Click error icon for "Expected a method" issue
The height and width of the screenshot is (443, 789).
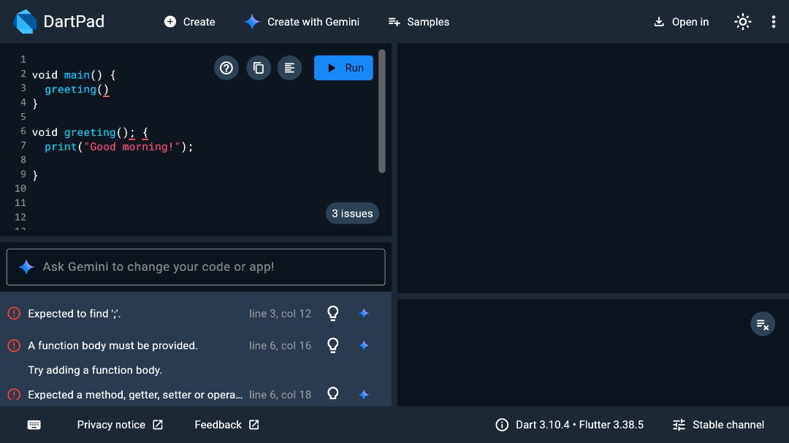[x=14, y=395]
